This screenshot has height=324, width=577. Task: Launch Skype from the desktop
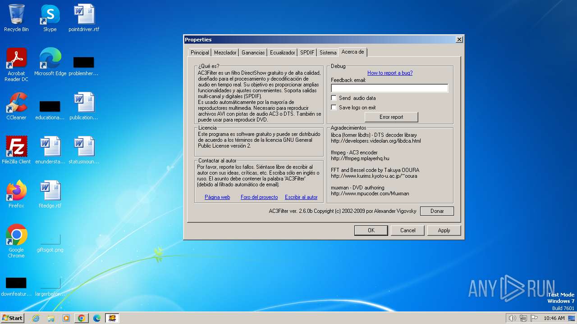click(x=50, y=18)
